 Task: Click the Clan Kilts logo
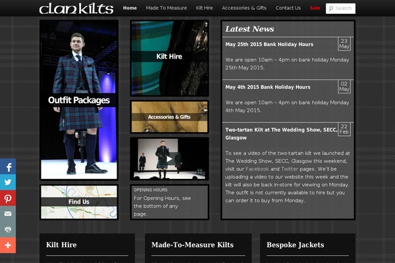coord(76,9)
